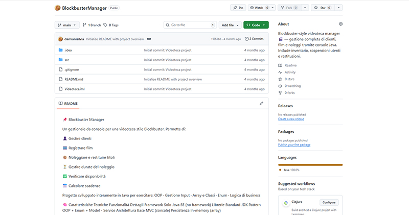Open the .idea folder
Image resolution: width=409 pixels, height=215 pixels.
click(x=68, y=50)
